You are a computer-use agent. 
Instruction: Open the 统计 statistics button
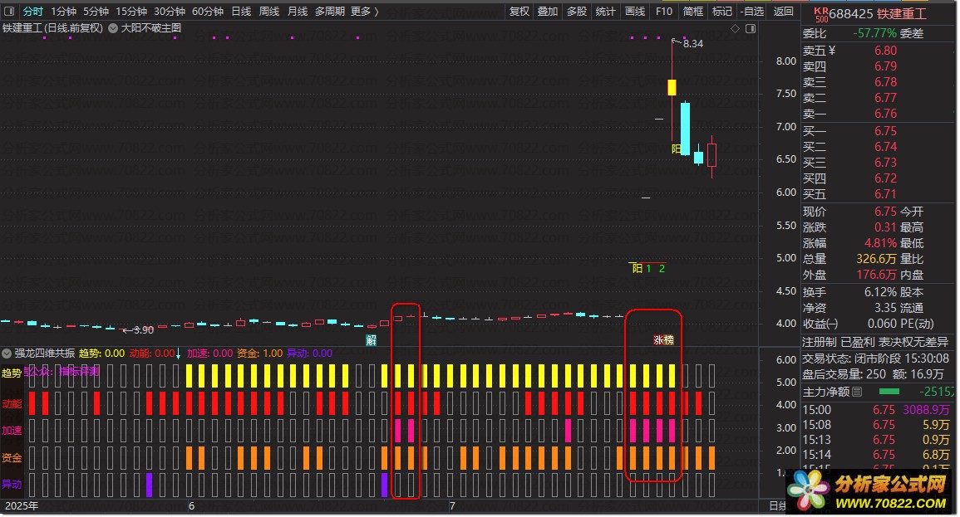[605, 11]
